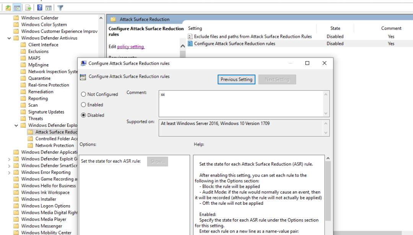Image resolution: width=413 pixels, height=235 pixels.
Task: Click the Setting column header
Action: point(195,28)
